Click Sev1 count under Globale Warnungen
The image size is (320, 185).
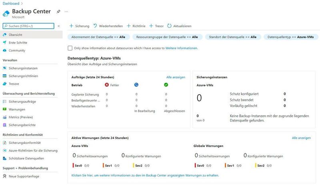(239, 166)
